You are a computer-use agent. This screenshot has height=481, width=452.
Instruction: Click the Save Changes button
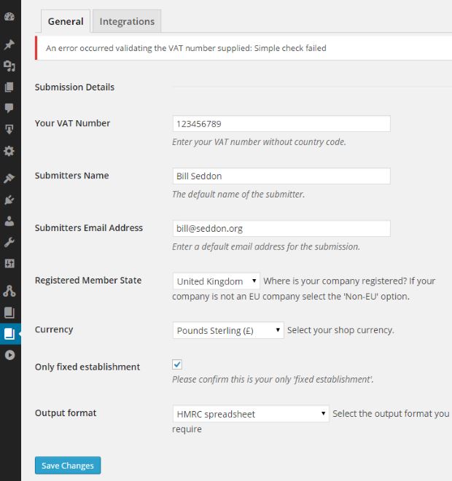(x=68, y=466)
